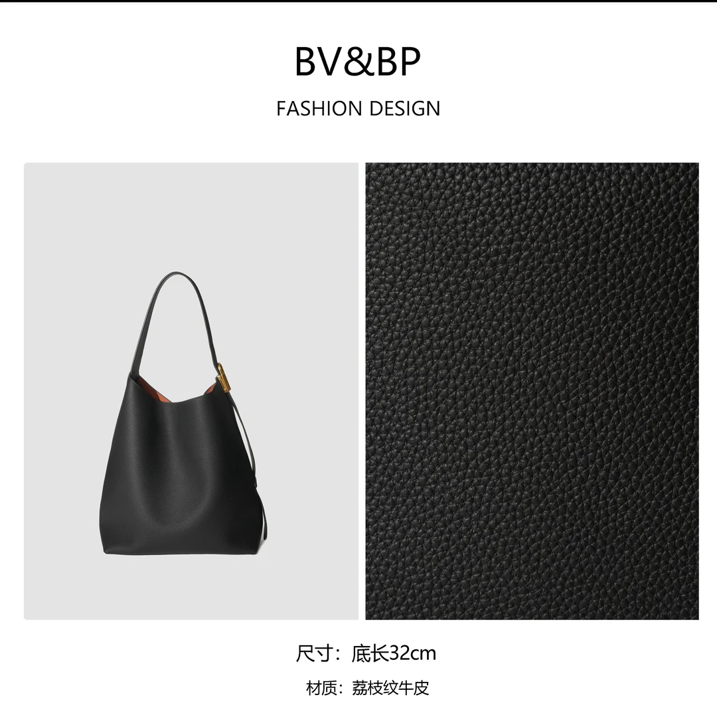Click the letters BV in the logo
The height and width of the screenshot is (717, 717).
click(x=318, y=61)
